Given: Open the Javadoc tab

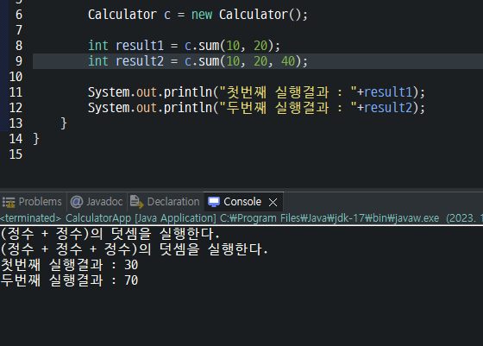Looking at the screenshot, I should [x=97, y=202].
